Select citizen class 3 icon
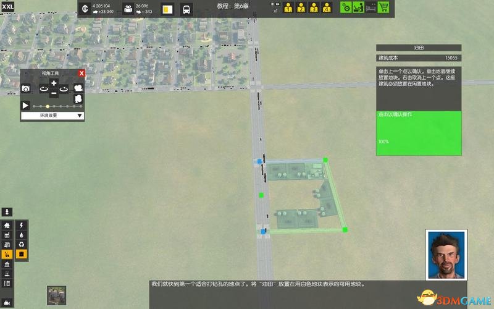This screenshot has width=494, height=309. 314,7
